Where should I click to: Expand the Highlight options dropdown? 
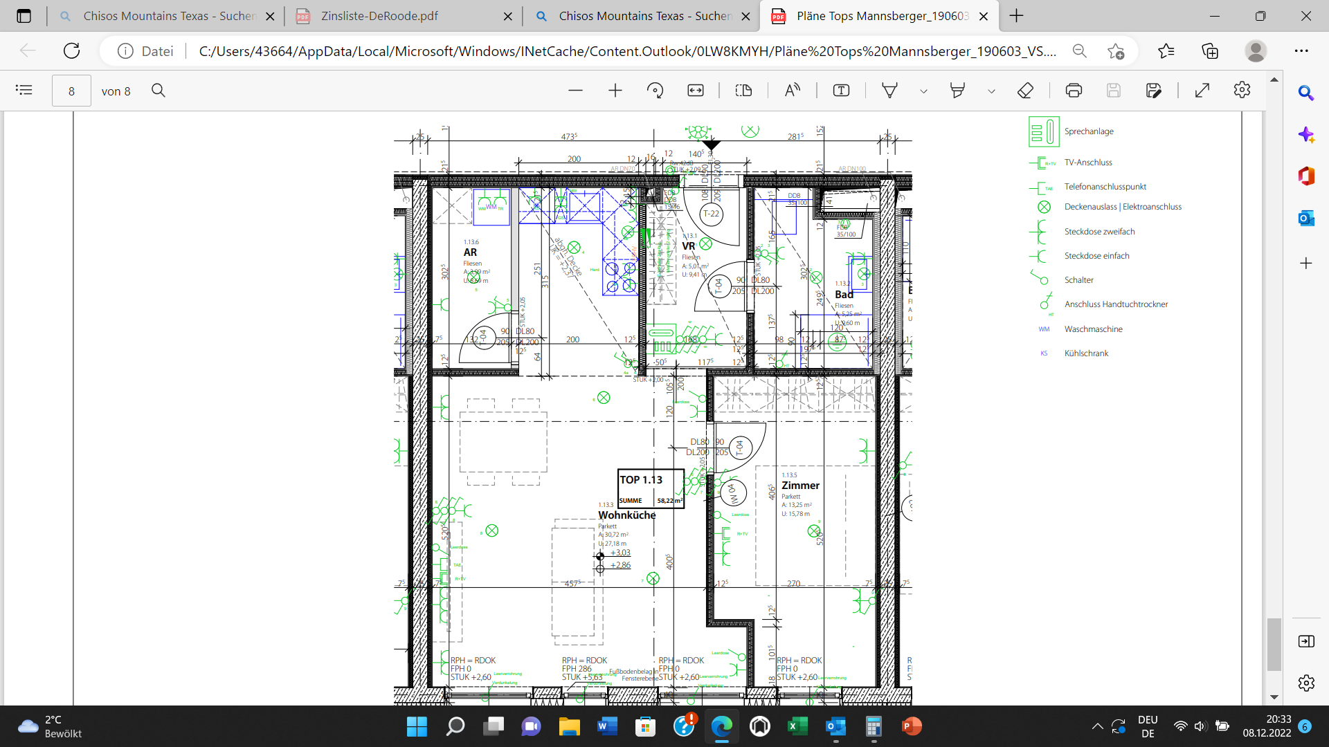[x=991, y=91]
